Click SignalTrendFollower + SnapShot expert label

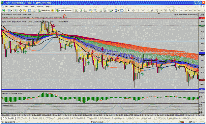point(186,15)
